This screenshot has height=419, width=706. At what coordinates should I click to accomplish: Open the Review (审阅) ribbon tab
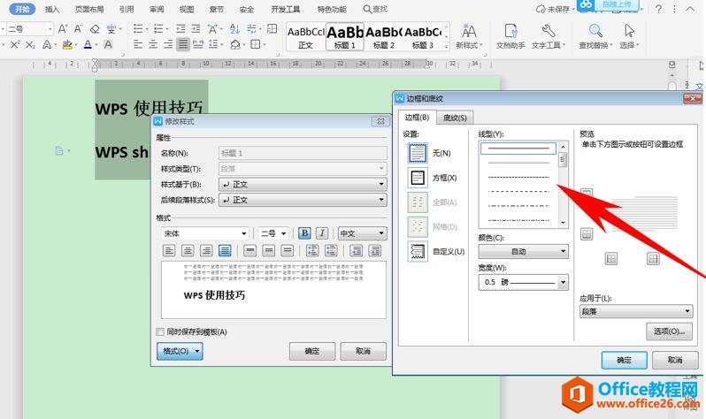coord(157,9)
